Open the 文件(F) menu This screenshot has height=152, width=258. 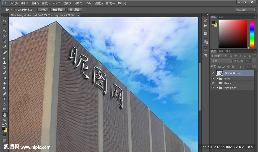click(14, 3)
